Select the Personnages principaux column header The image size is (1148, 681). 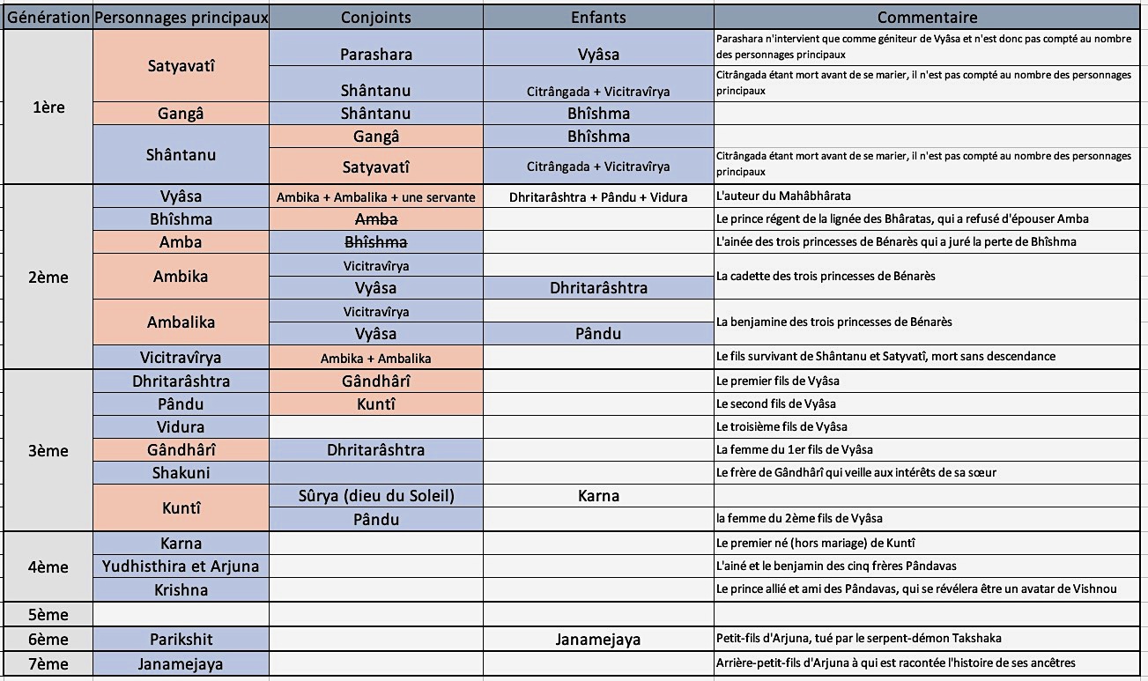click(181, 17)
